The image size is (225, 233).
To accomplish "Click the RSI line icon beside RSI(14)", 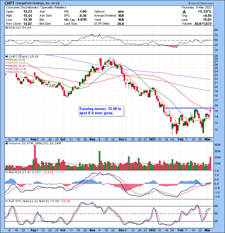I will [6, 28].
